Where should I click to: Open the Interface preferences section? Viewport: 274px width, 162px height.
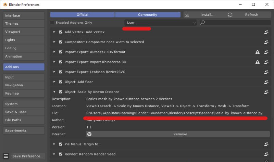coord(24,15)
